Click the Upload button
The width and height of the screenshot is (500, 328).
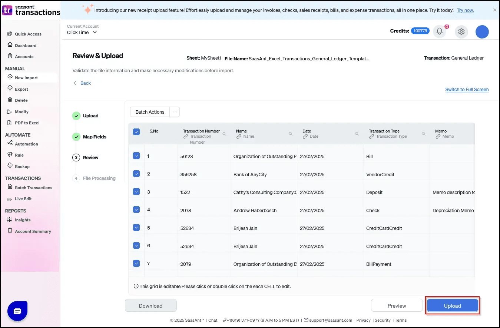point(452,305)
